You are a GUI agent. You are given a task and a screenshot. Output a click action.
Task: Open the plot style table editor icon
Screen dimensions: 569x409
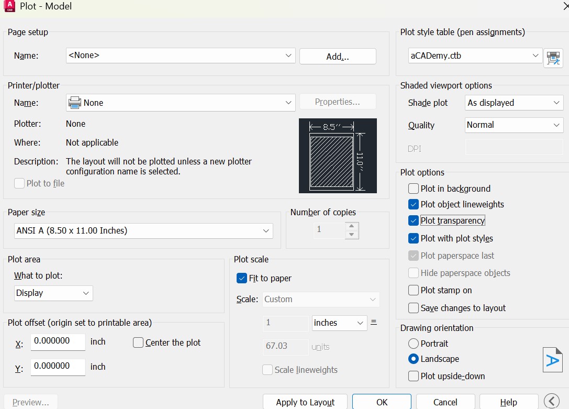coord(553,58)
